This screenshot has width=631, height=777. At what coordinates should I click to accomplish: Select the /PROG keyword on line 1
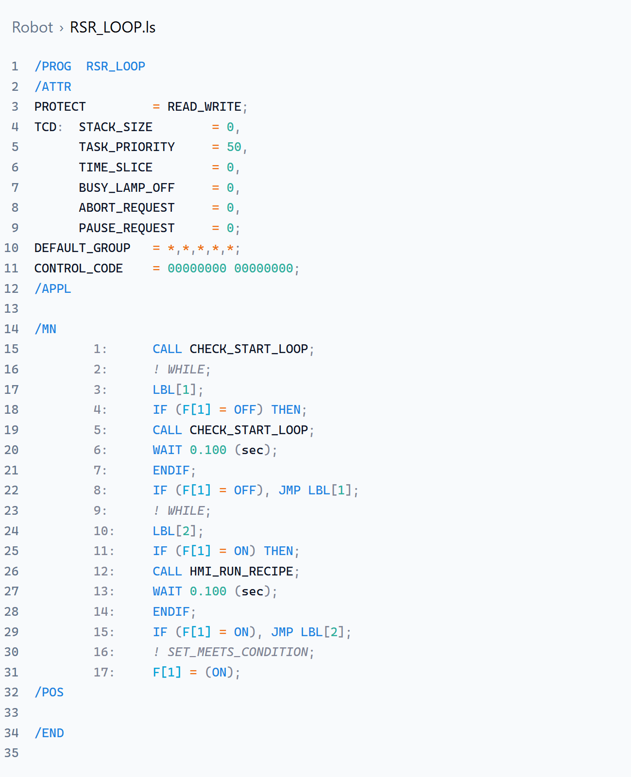pos(53,66)
